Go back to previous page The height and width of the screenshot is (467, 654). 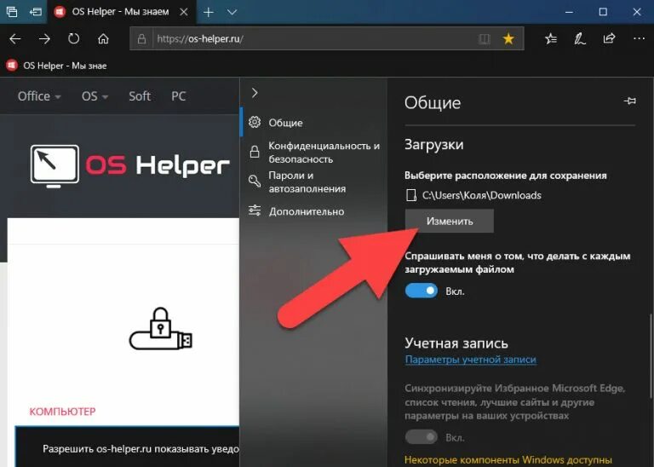pyautogui.click(x=15, y=39)
